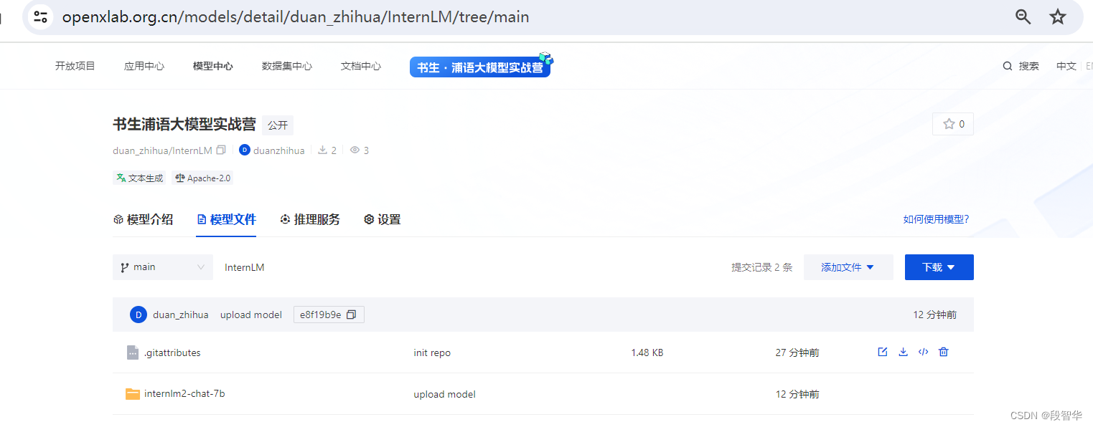This screenshot has width=1093, height=427.
Task: Open 应用中心 in the top navigation
Action: point(144,66)
